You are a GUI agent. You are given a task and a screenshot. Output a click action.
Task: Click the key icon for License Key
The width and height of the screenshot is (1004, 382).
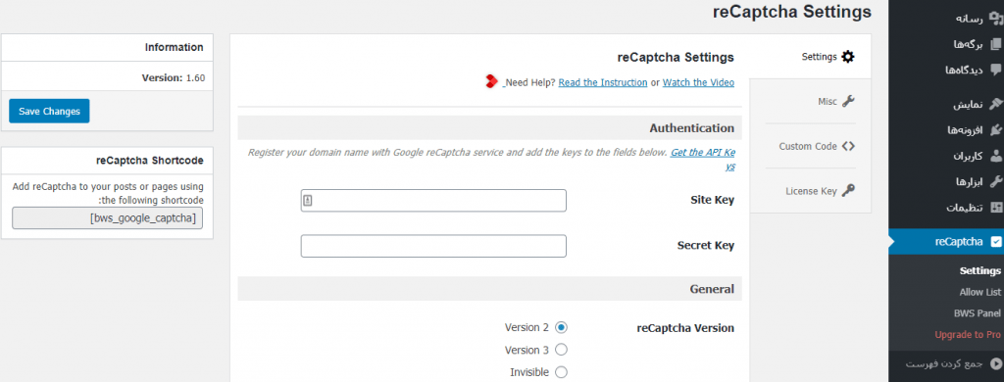click(x=848, y=191)
